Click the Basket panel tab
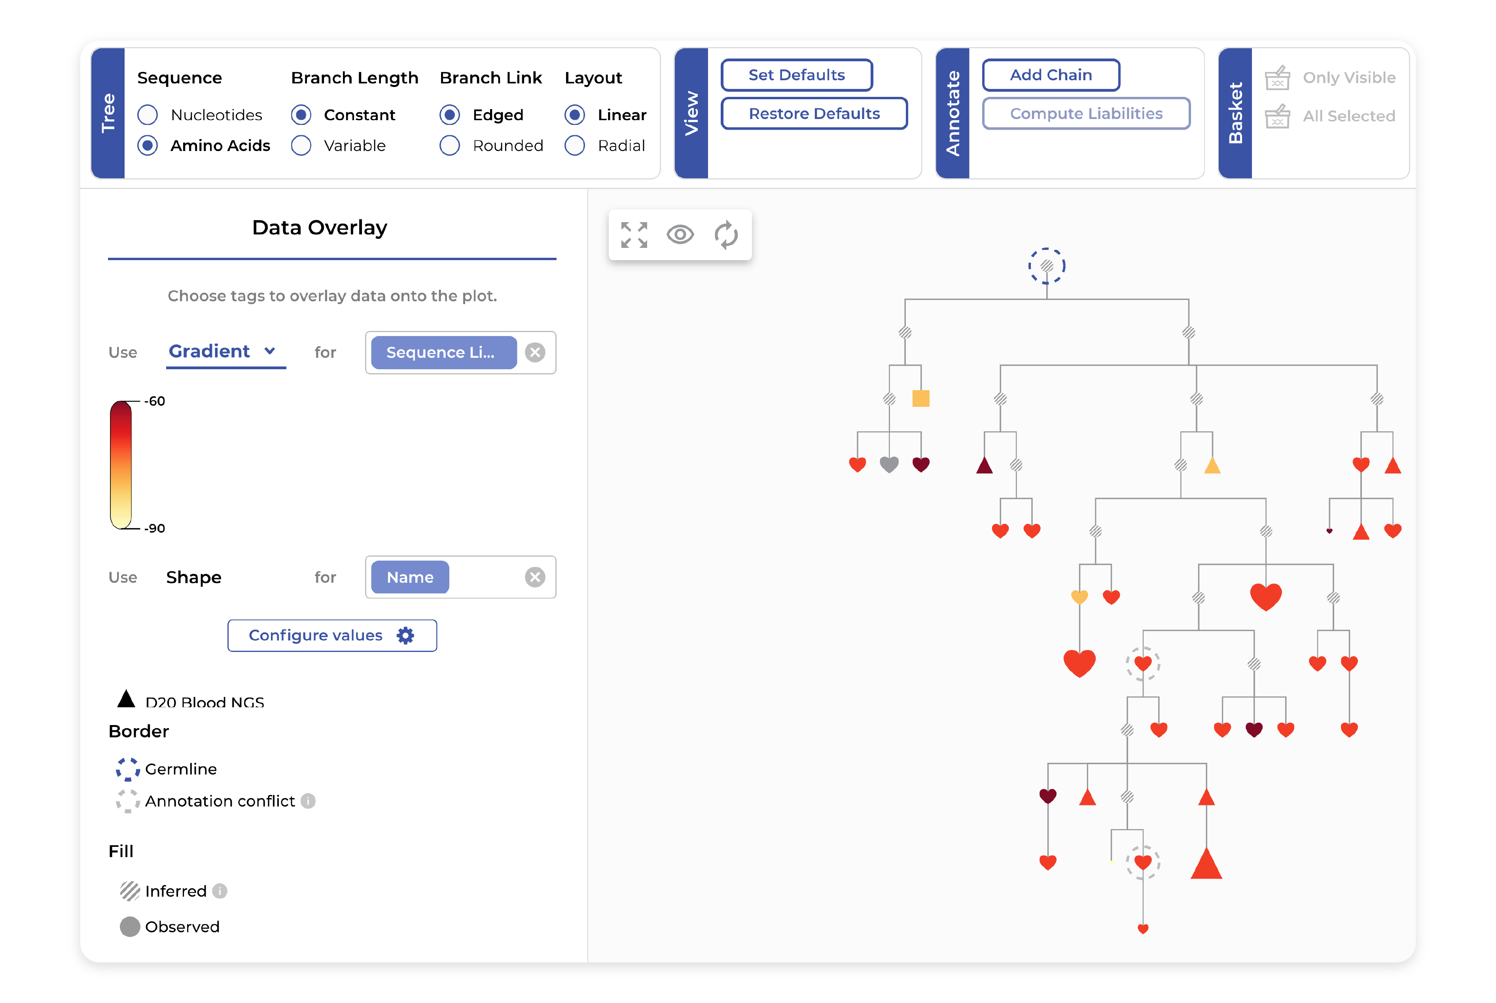Viewport: 1496px width, 1003px height. 1235,113
